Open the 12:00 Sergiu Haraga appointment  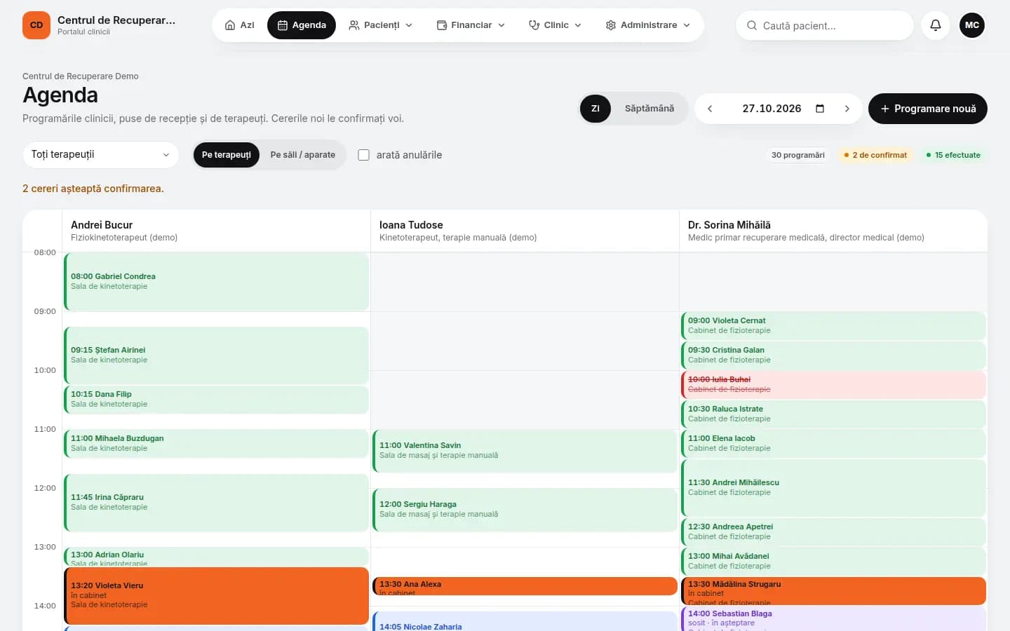pos(525,510)
